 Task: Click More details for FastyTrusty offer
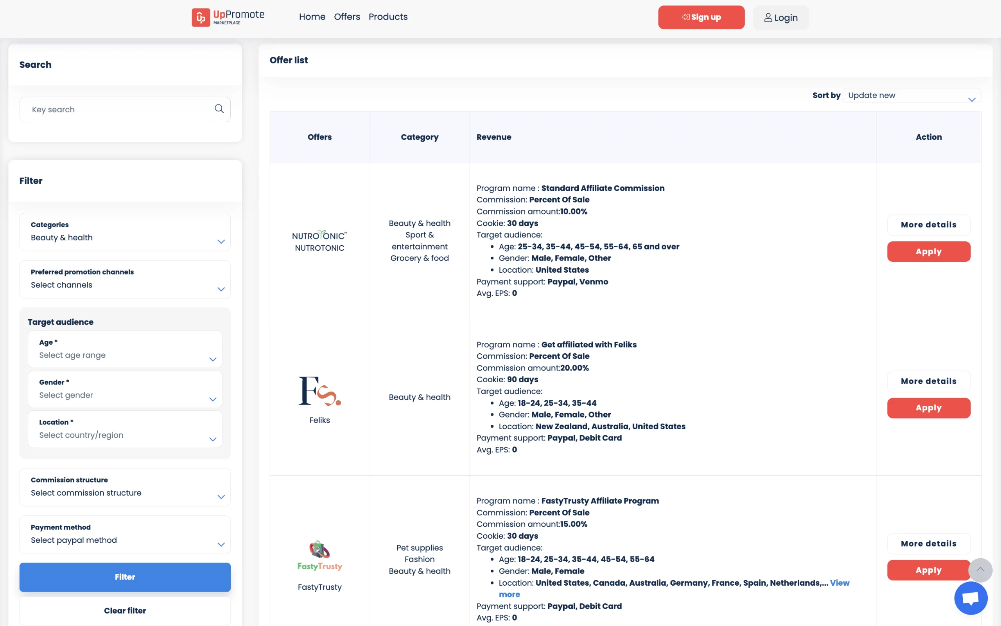click(929, 543)
